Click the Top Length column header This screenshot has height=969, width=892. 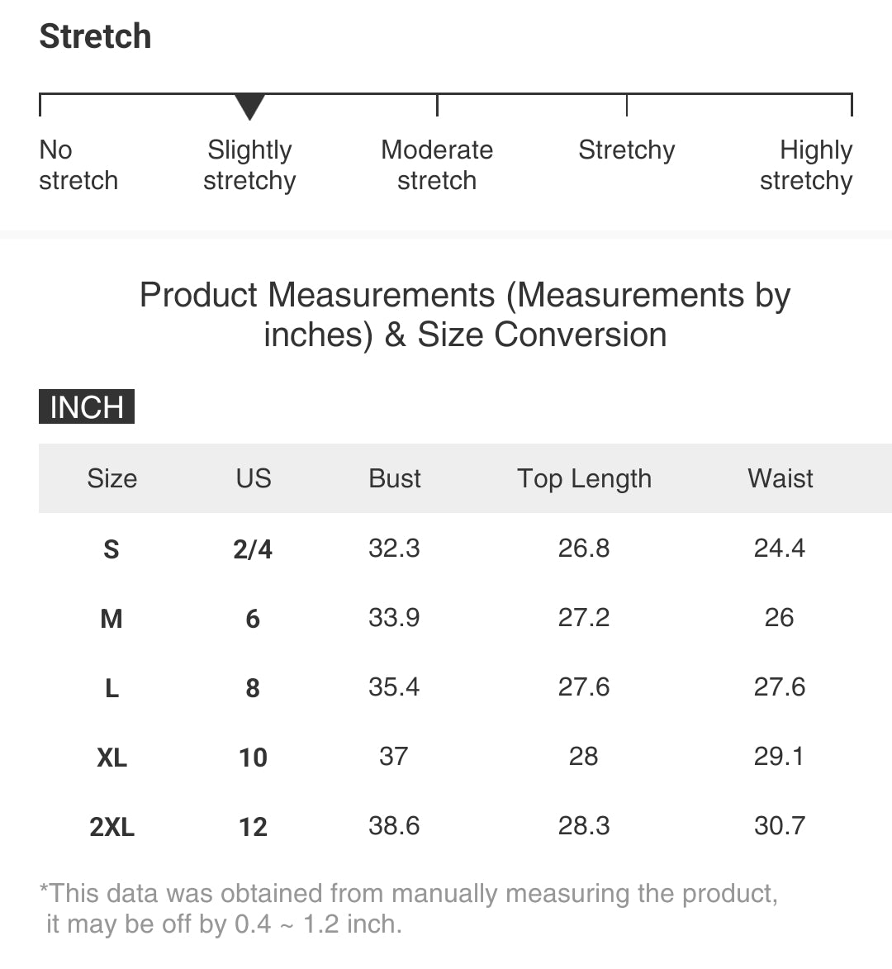[585, 479]
